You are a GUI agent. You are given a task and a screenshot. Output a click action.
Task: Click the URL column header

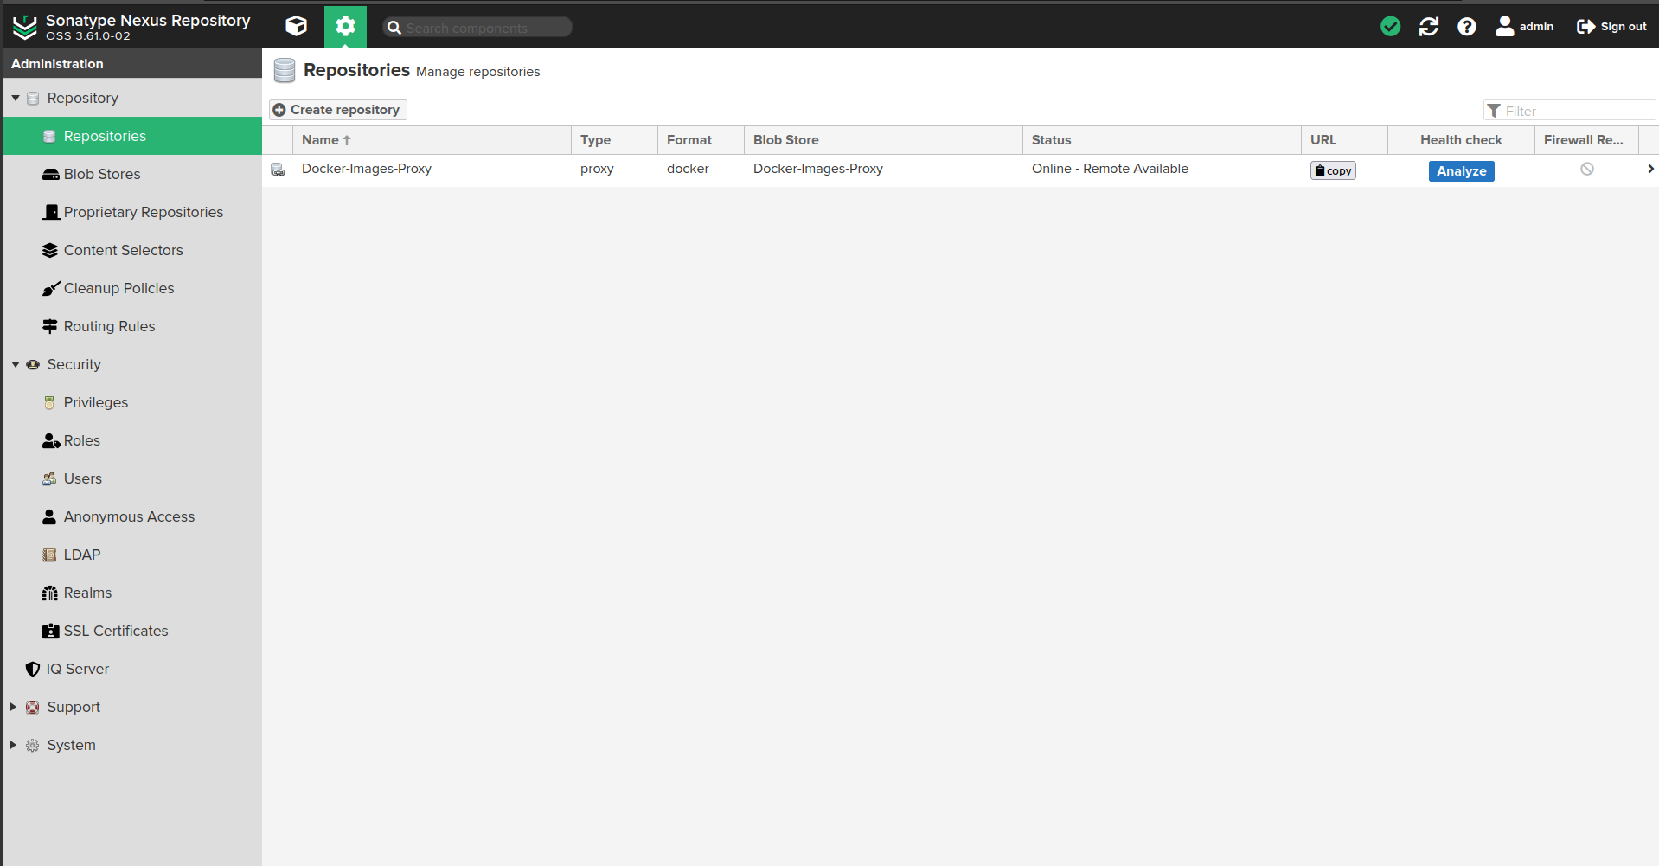pos(1344,140)
